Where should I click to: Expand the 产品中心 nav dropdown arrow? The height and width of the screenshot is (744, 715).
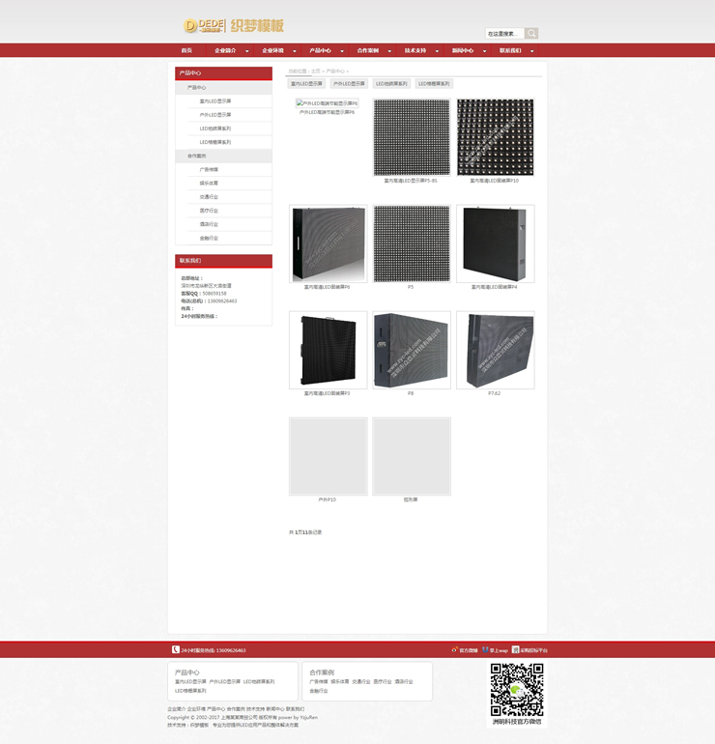[341, 51]
